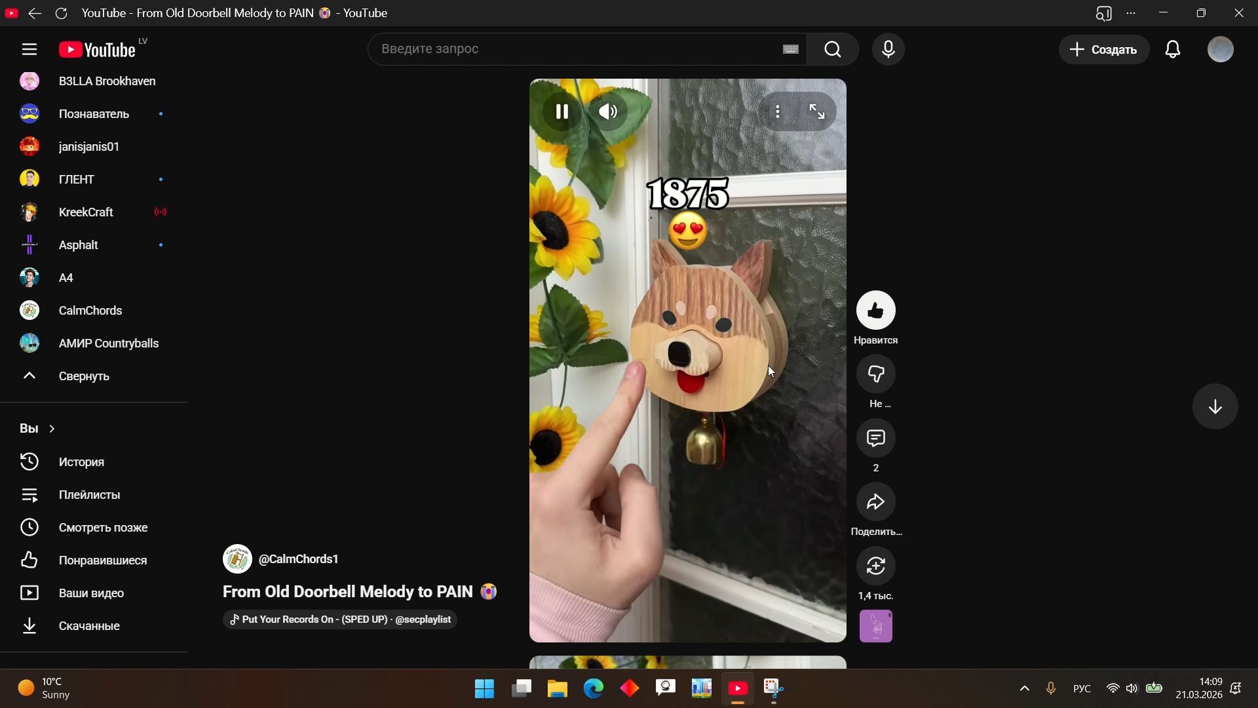
Task: Go to next Short with down arrow
Action: coord(1215,407)
